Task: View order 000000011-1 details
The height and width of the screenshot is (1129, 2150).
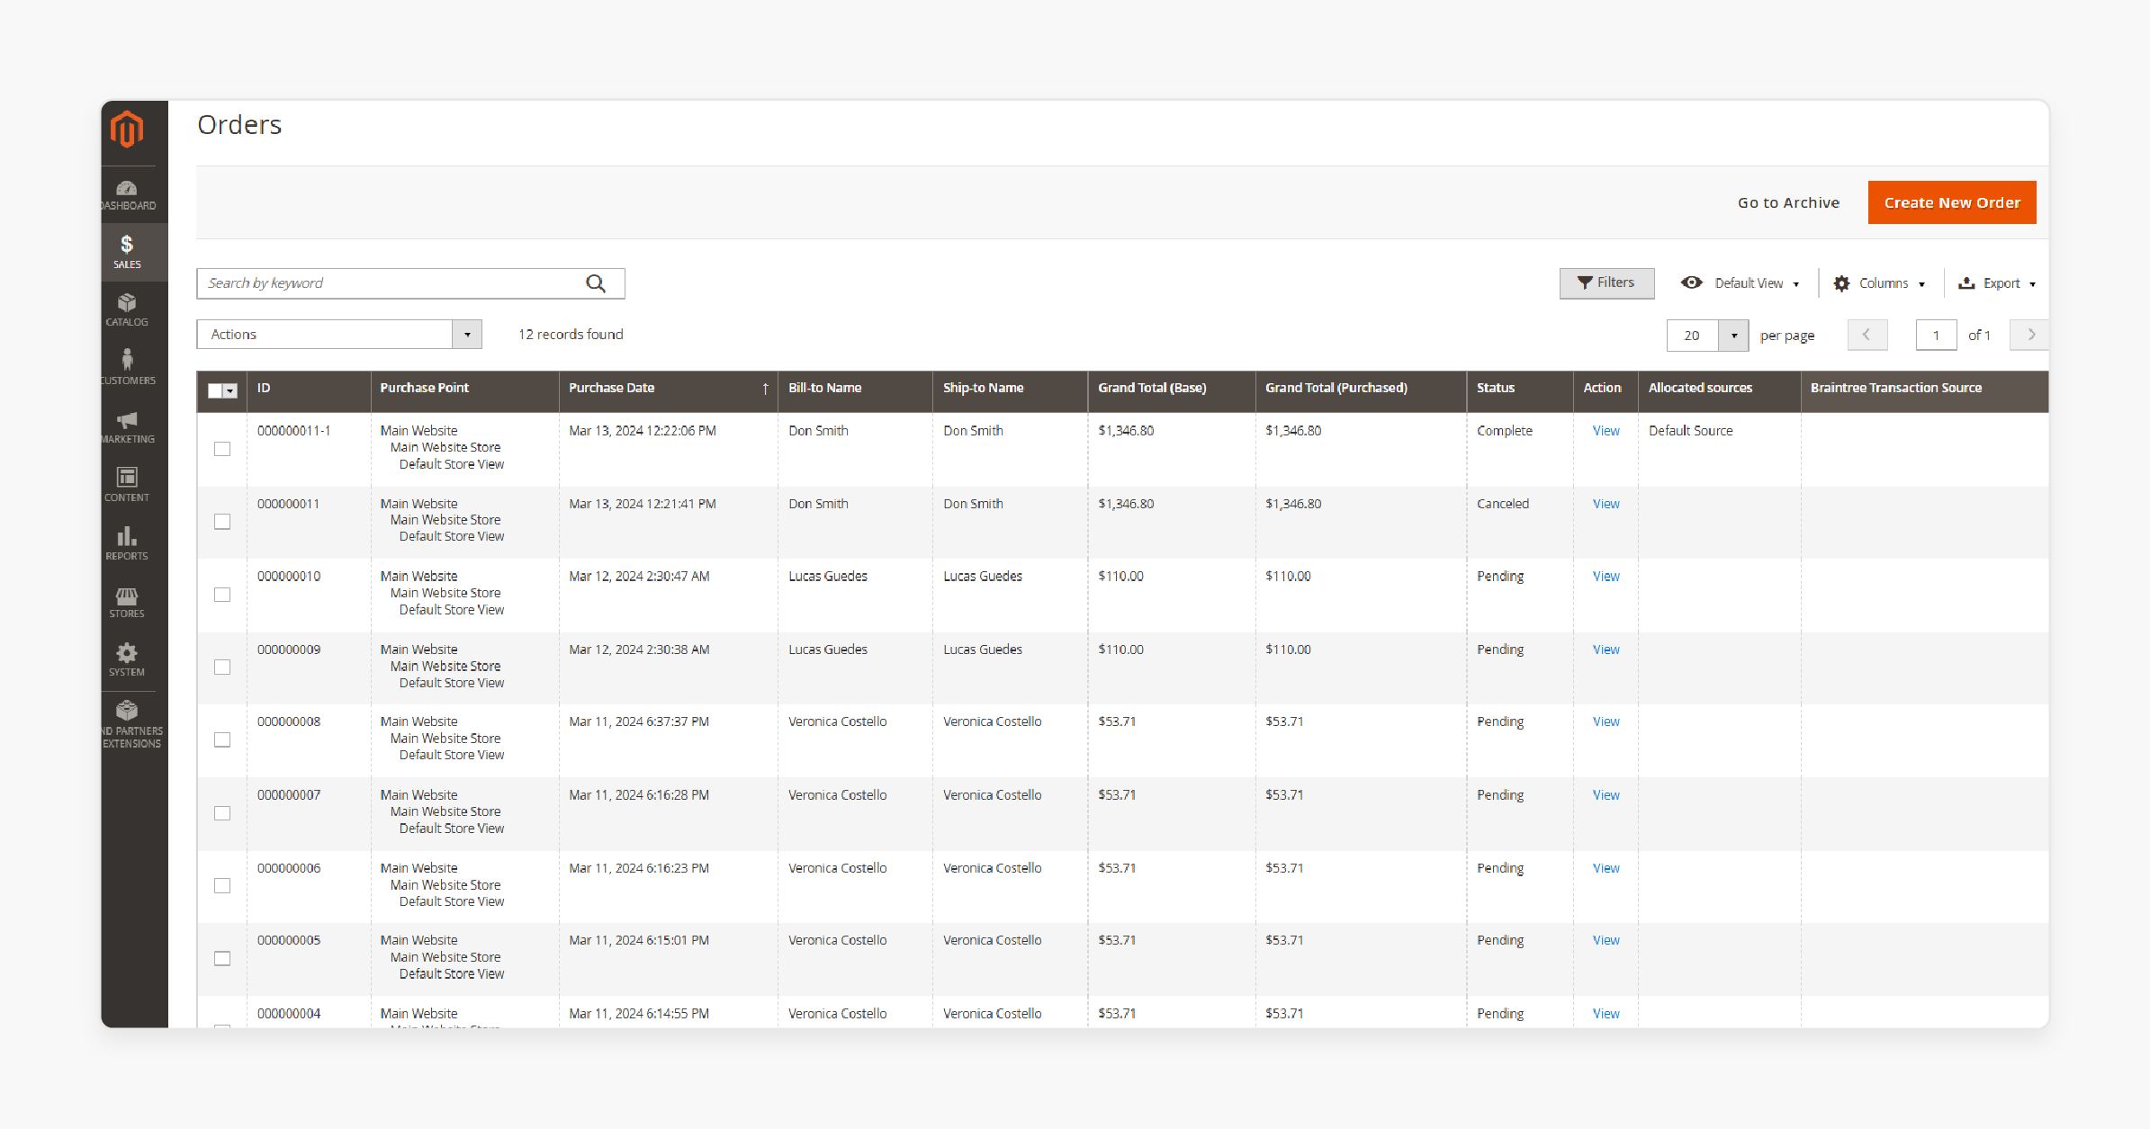Action: coord(1606,431)
